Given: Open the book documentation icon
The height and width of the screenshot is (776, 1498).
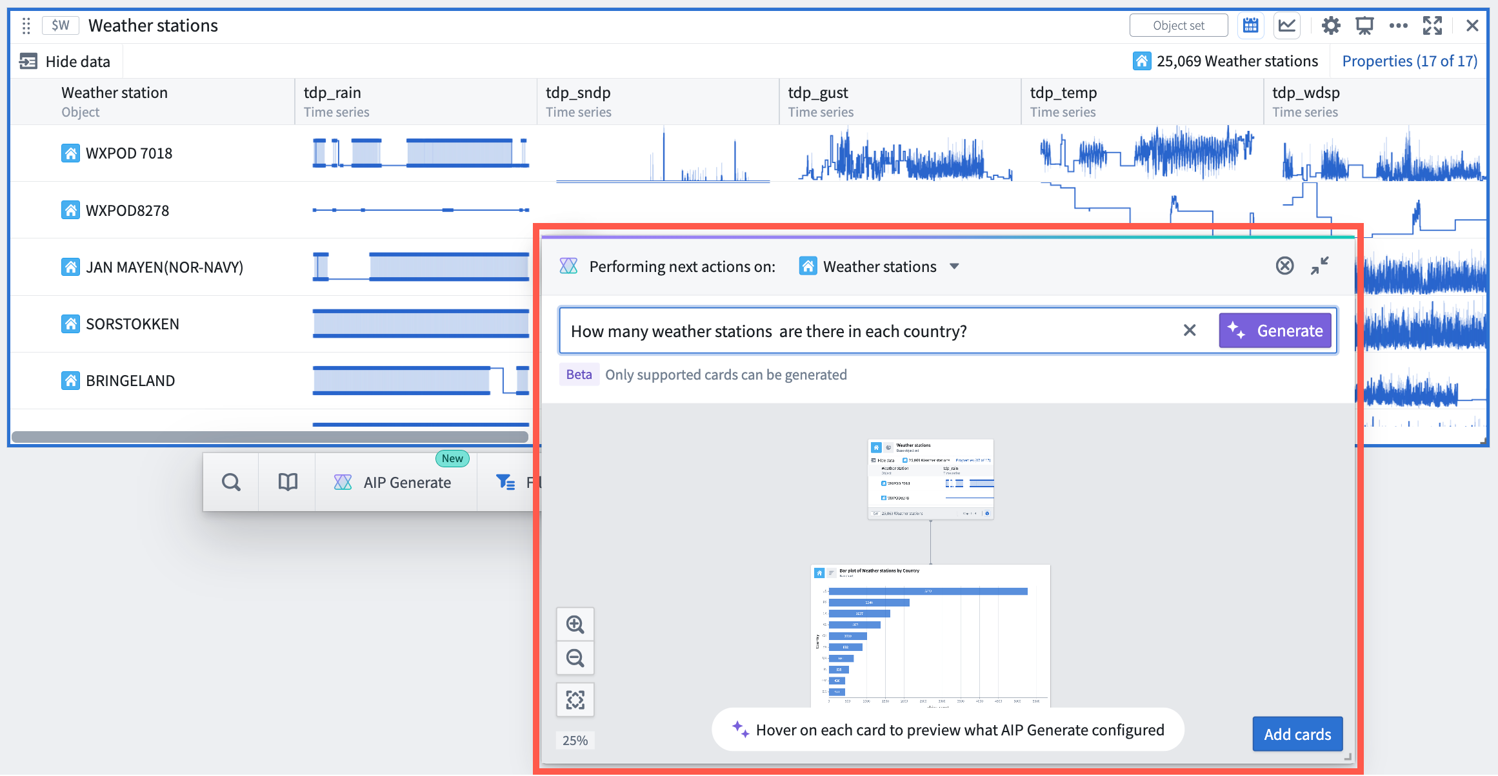Looking at the screenshot, I should (x=288, y=482).
